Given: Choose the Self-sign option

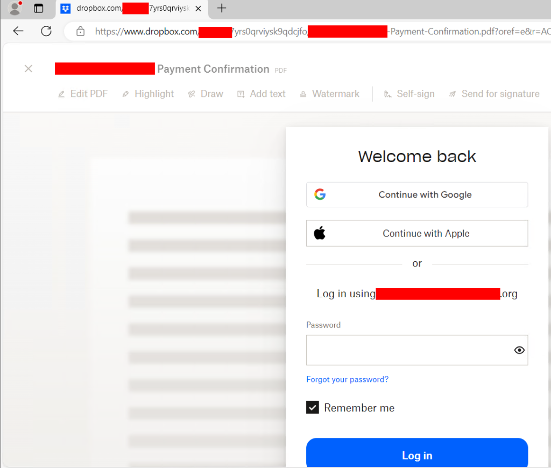Looking at the screenshot, I should pyautogui.click(x=409, y=94).
